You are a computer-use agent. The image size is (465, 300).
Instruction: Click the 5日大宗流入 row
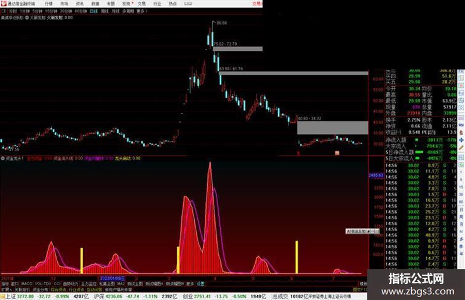421,158
